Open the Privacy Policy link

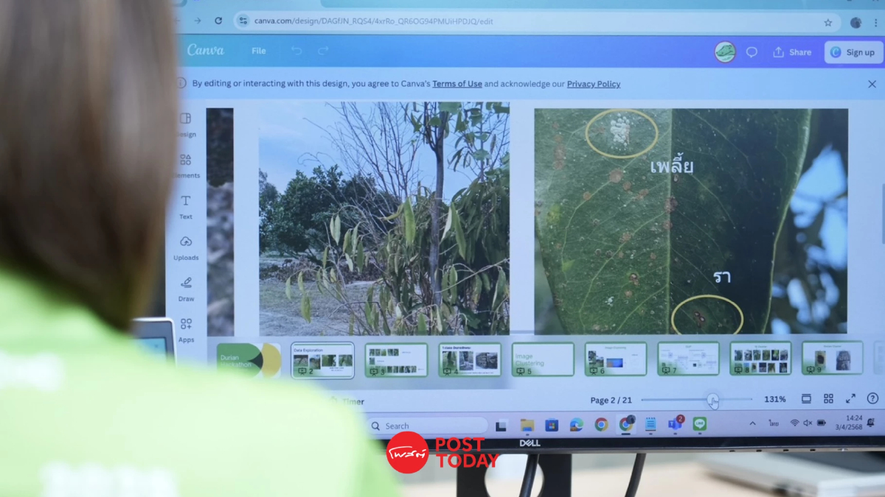pos(594,84)
